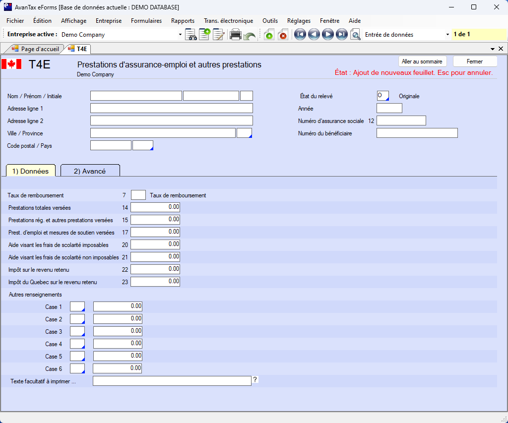Open the Entrée de données dropdown
Screen dimensions: 508x423
(447, 35)
